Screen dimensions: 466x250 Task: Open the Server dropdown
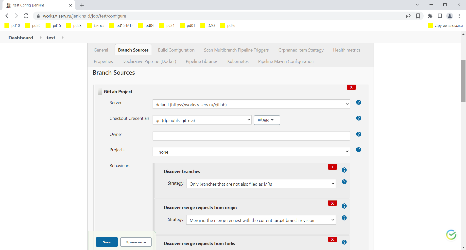point(251,104)
